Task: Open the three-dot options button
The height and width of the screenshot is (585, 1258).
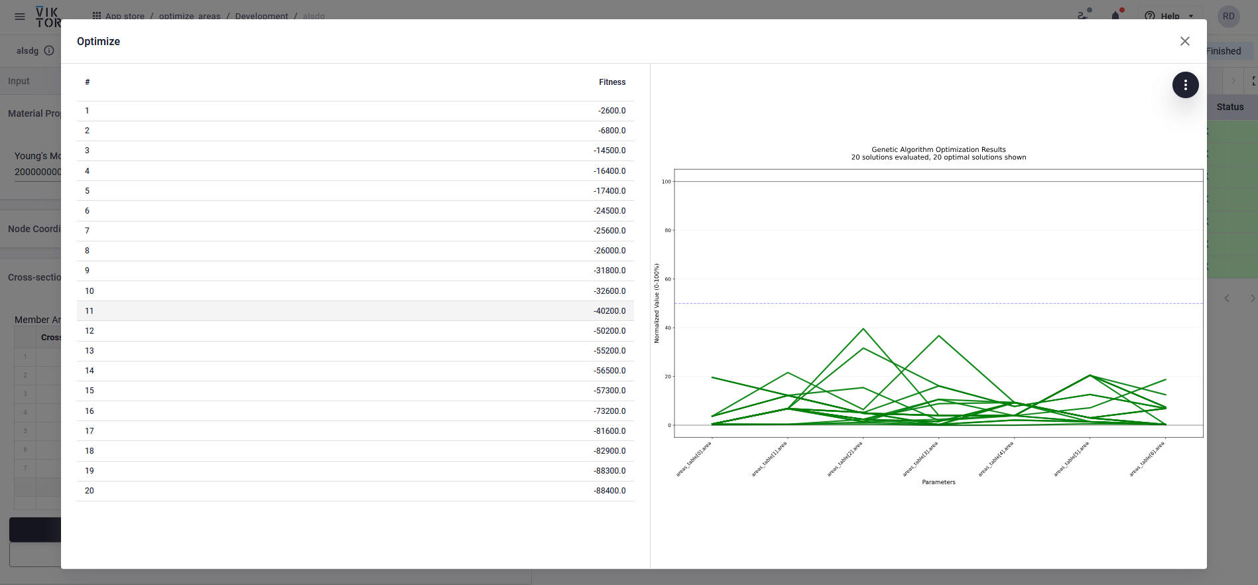Action: tap(1185, 85)
